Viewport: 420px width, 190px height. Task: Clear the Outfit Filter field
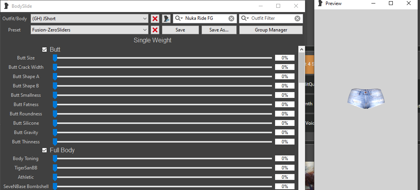[x=297, y=19]
